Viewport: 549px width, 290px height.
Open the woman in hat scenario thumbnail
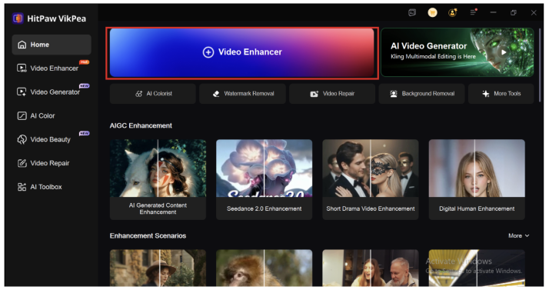click(x=158, y=268)
